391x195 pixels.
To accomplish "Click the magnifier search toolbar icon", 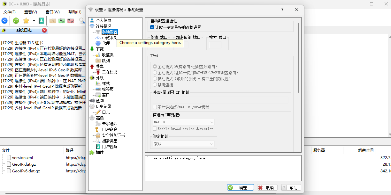I will [82, 21].
